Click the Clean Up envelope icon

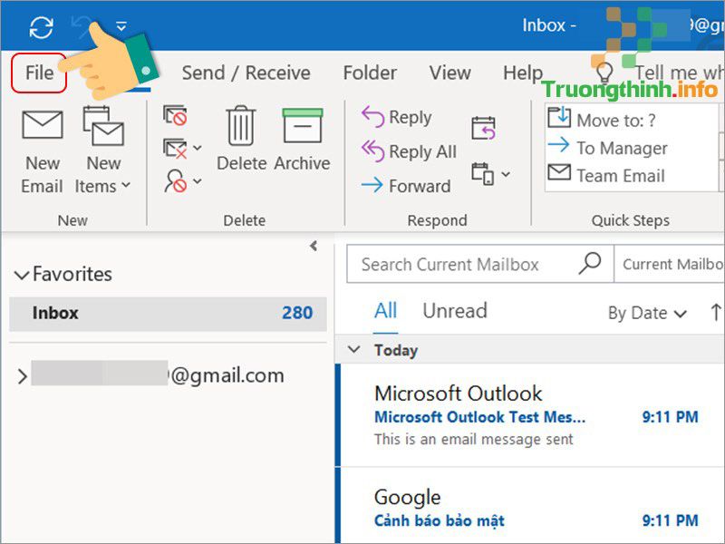[x=175, y=149]
